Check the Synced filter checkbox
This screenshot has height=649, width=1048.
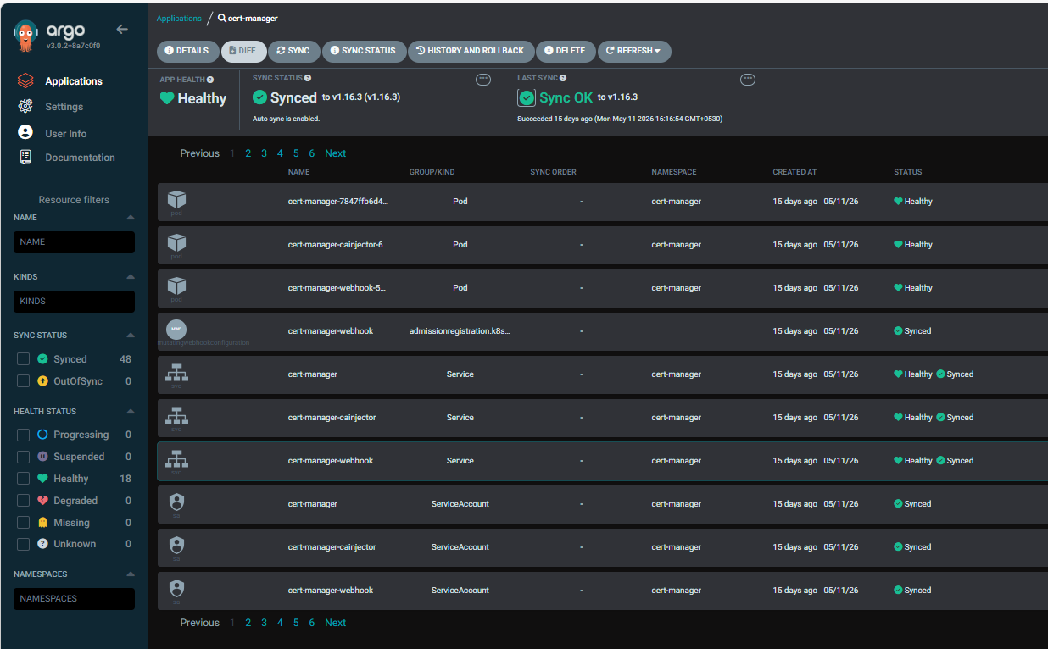point(23,359)
